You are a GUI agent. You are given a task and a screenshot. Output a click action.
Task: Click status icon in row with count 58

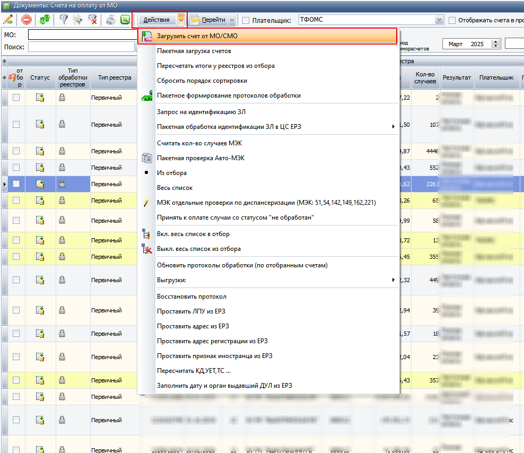point(40,220)
